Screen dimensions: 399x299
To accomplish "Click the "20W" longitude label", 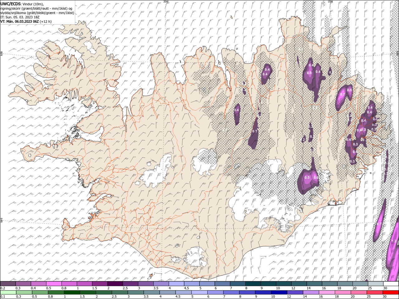I will click(166, 2).
